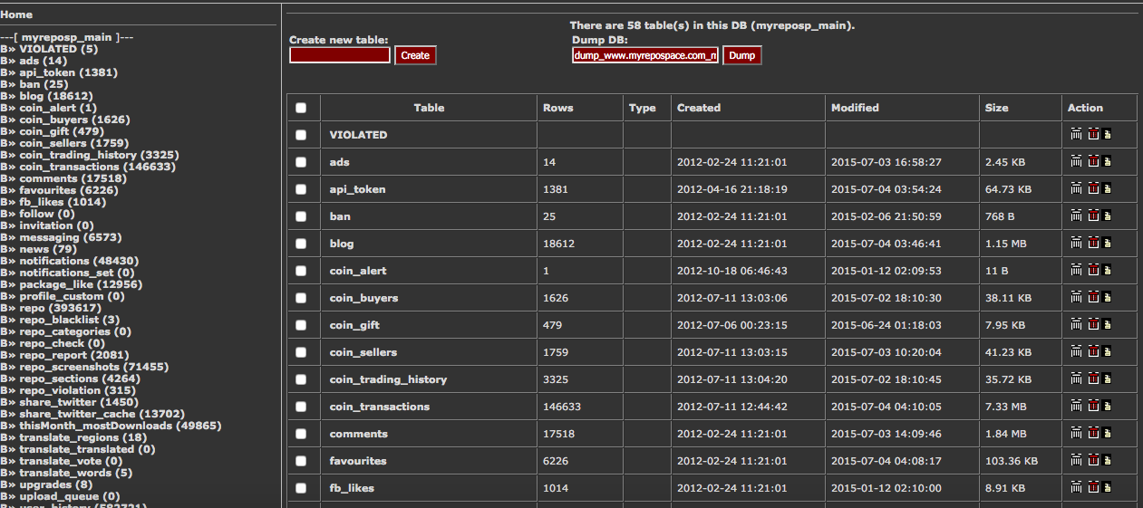The width and height of the screenshot is (1143, 508).
Task: Click the red trash icon for ban table
Action: tap(1093, 216)
